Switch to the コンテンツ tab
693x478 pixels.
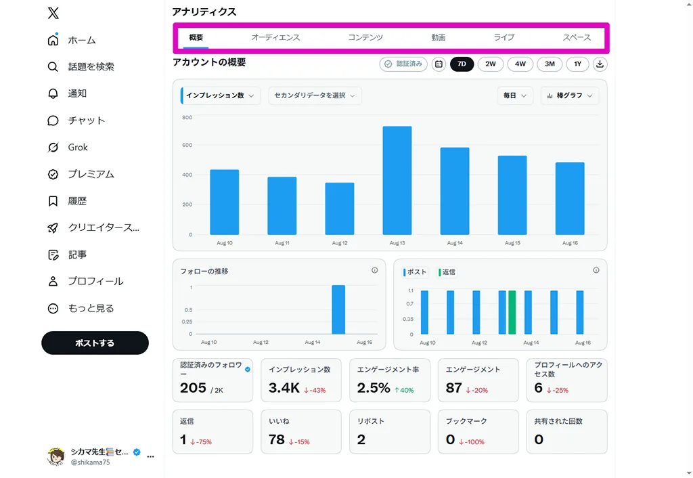pyautogui.click(x=365, y=38)
